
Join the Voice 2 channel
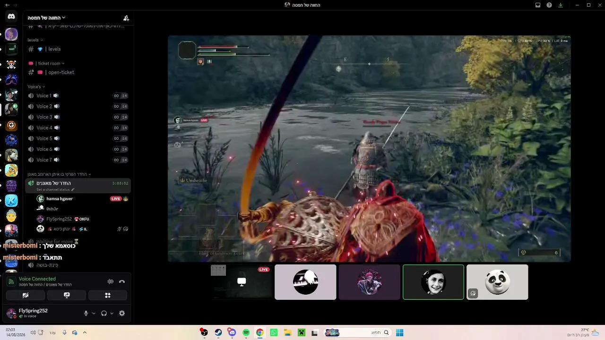(x=78, y=106)
